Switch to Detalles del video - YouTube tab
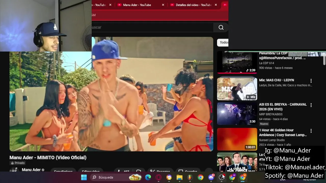The width and height of the screenshot is (326, 183). (x=194, y=5)
